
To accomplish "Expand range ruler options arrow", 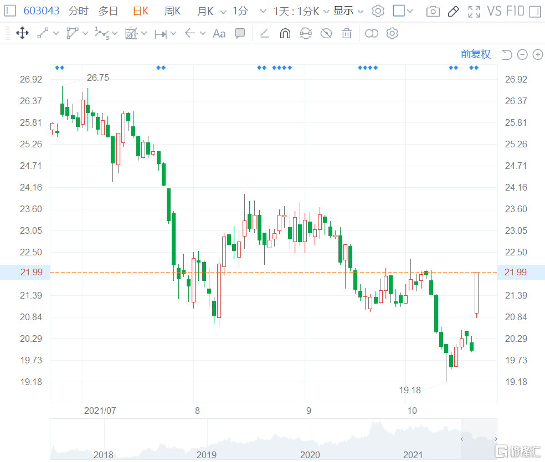I will pyautogui.click(x=173, y=33).
